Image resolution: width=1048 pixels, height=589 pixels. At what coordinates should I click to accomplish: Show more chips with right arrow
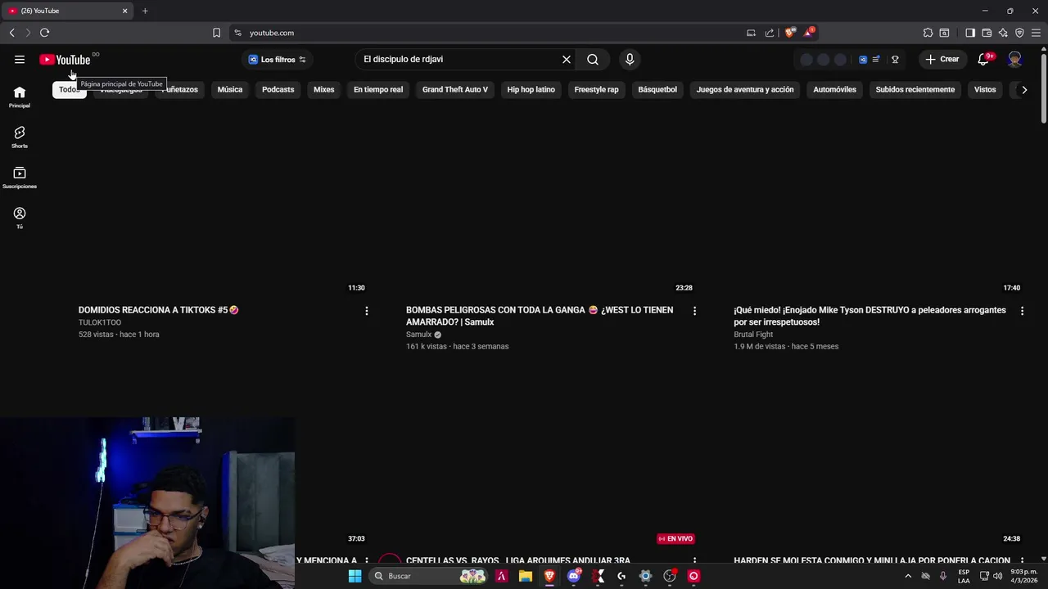coord(1023,89)
